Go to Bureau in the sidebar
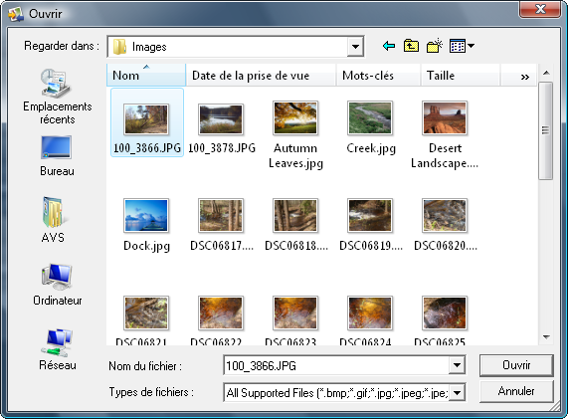The image size is (568, 419). [57, 156]
